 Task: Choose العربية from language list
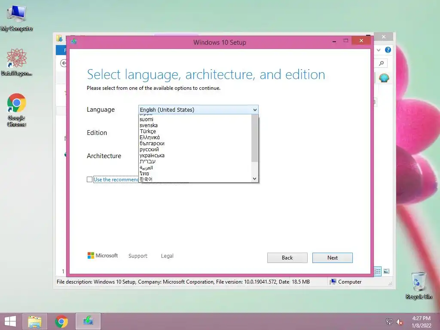coord(196,168)
